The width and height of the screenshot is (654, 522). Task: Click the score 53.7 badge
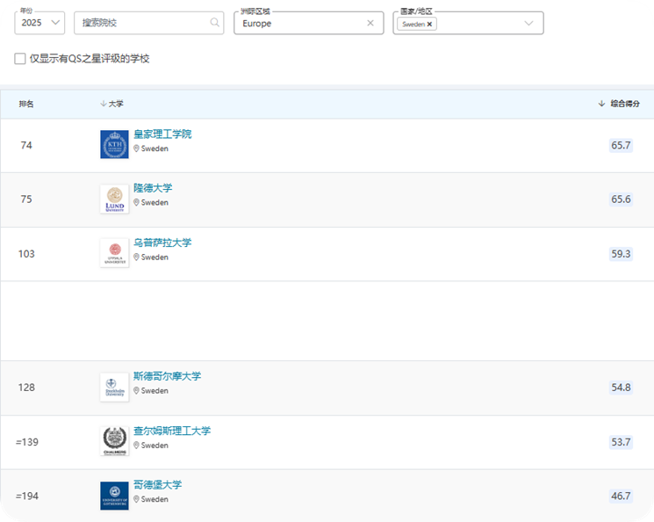pyautogui.click(x=621, y=442)
